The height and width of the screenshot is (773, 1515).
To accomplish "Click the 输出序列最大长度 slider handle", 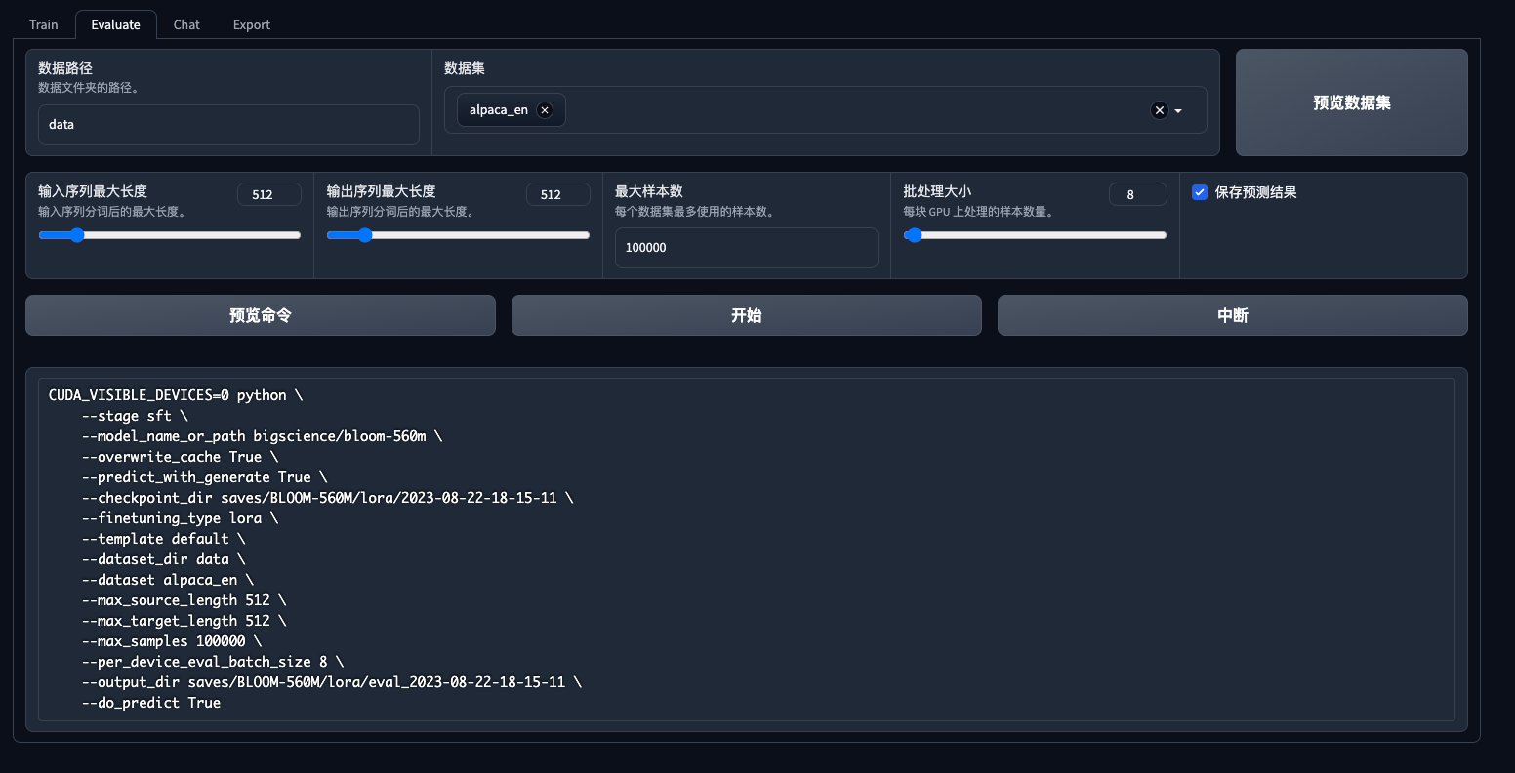I will pos(364,235).
